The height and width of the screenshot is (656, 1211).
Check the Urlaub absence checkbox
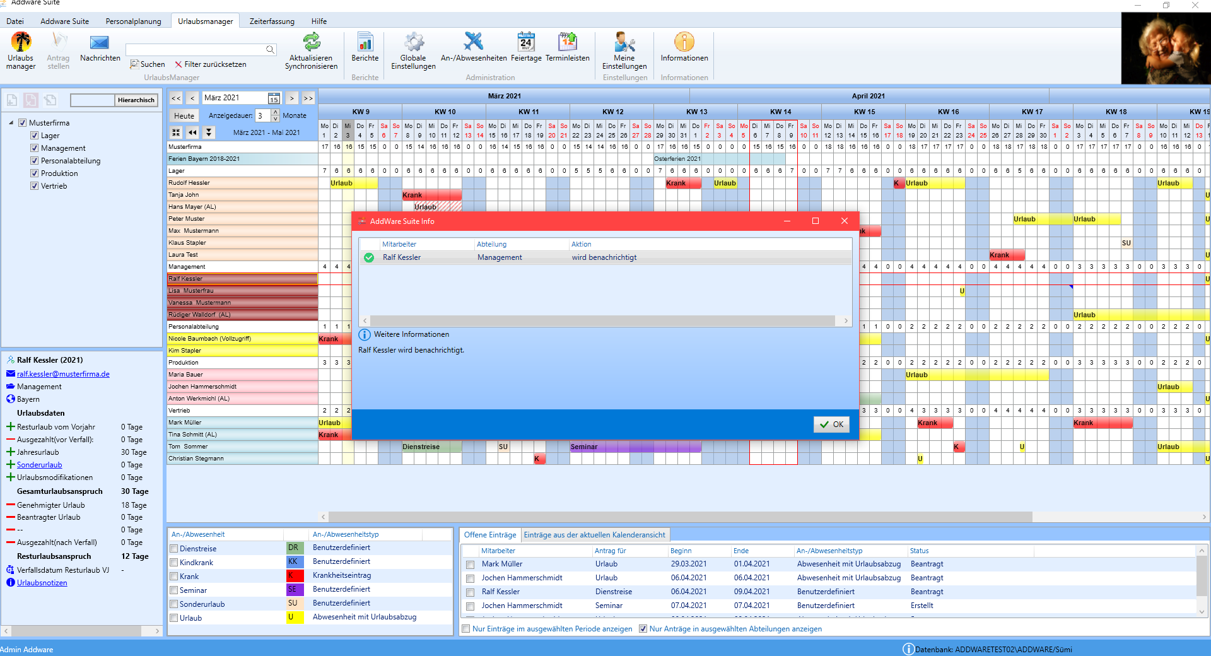point(174,618)
